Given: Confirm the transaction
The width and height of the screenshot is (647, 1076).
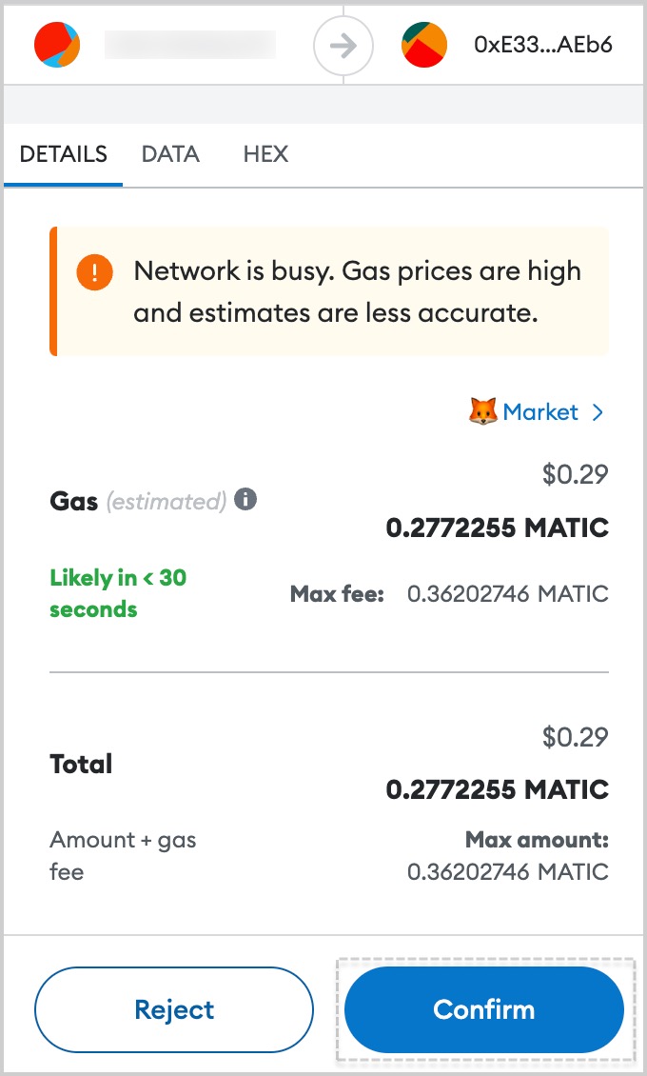Looking at the screenshot, I should point(484,1009).
